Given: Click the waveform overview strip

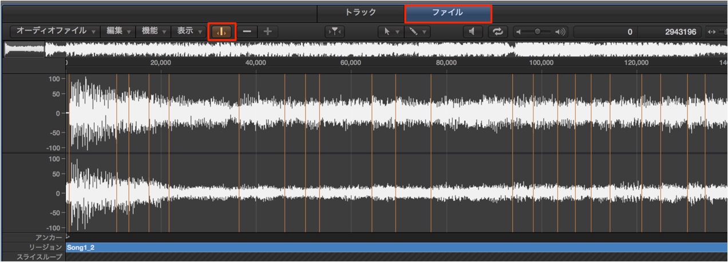Looking at the screenshot, I should 365,50.
